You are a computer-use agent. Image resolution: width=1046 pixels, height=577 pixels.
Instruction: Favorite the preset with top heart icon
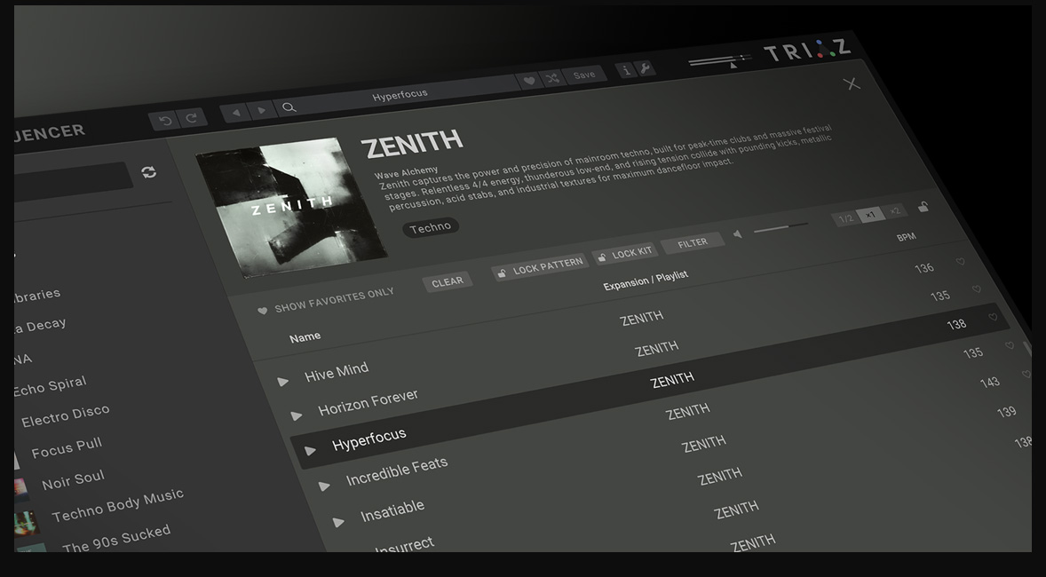529,81
